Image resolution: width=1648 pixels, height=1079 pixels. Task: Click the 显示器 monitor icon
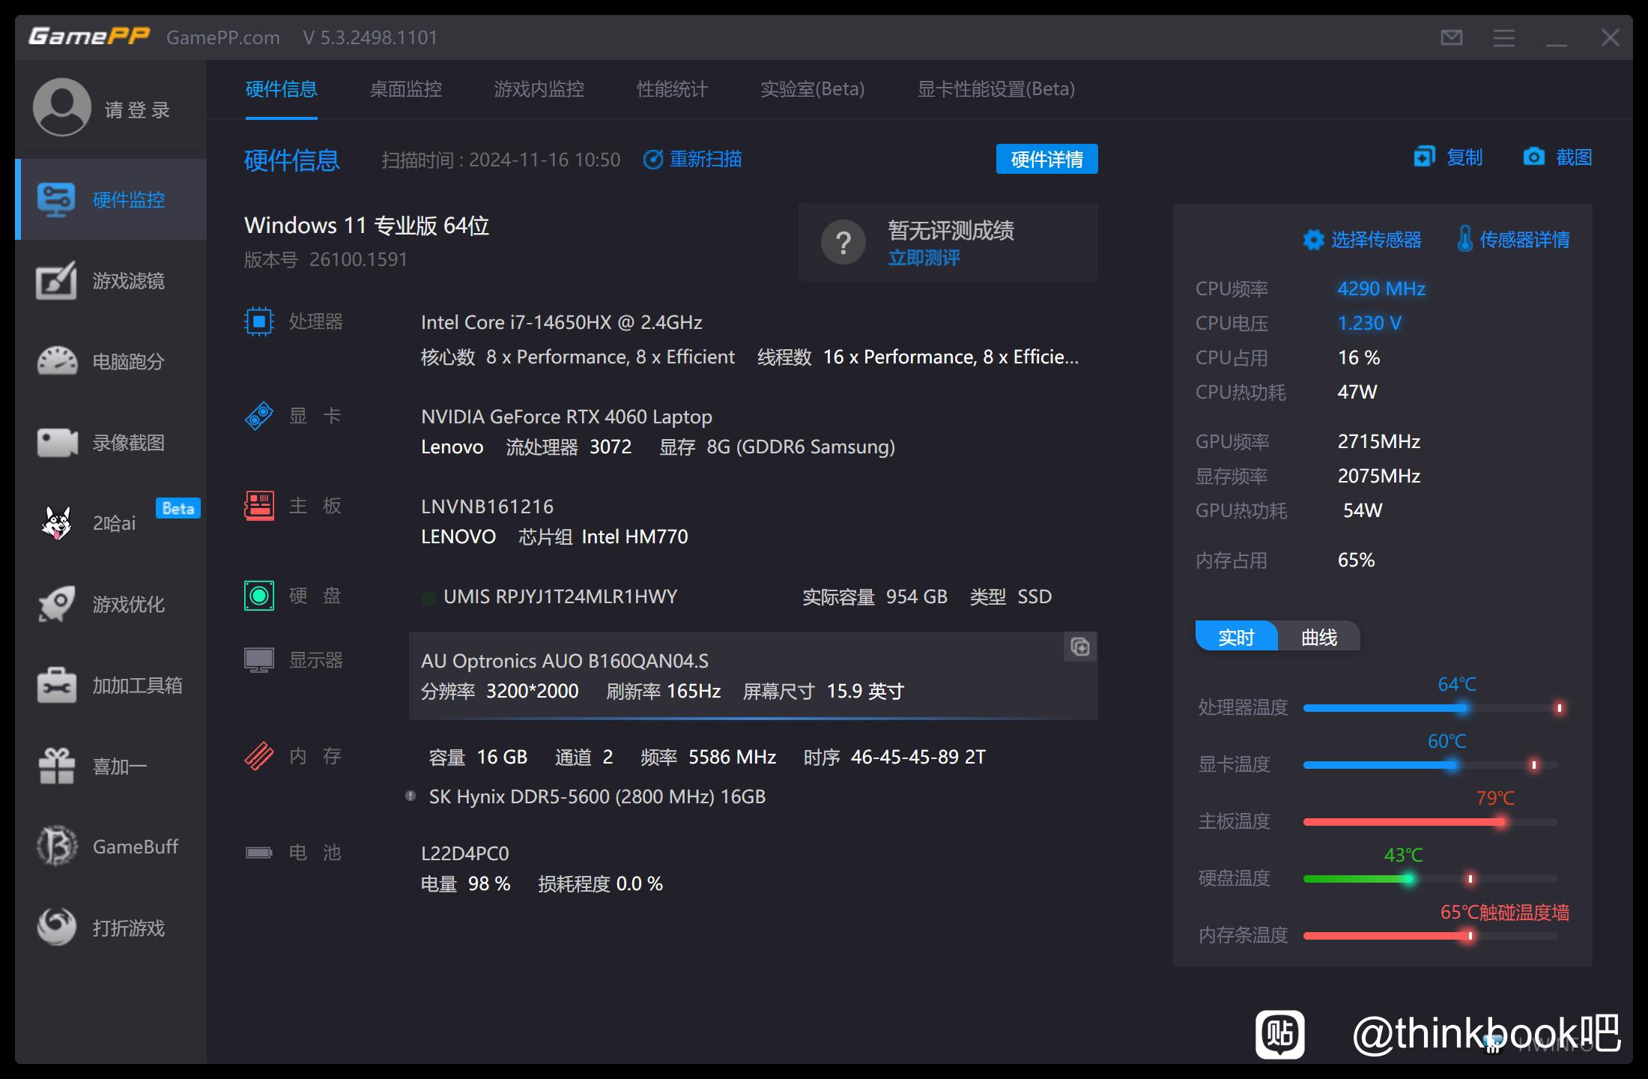point(259,660)
